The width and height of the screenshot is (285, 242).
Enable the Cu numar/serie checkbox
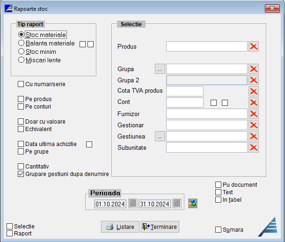point(21,84)
